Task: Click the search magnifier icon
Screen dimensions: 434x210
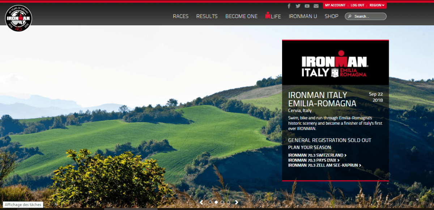Action: pyautogui.click(x=350, y=16)
